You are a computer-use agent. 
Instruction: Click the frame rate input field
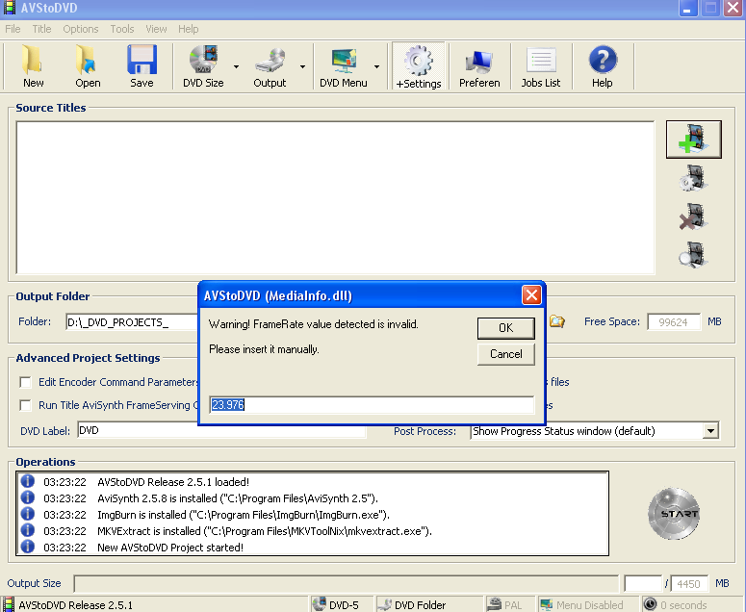coord(372,405)
